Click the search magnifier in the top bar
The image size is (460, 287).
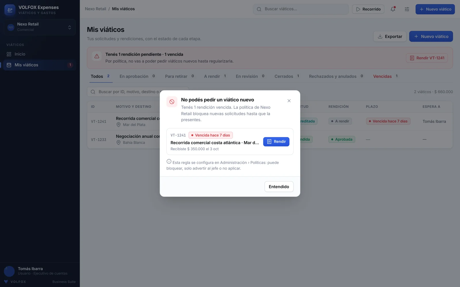point(259,9)
